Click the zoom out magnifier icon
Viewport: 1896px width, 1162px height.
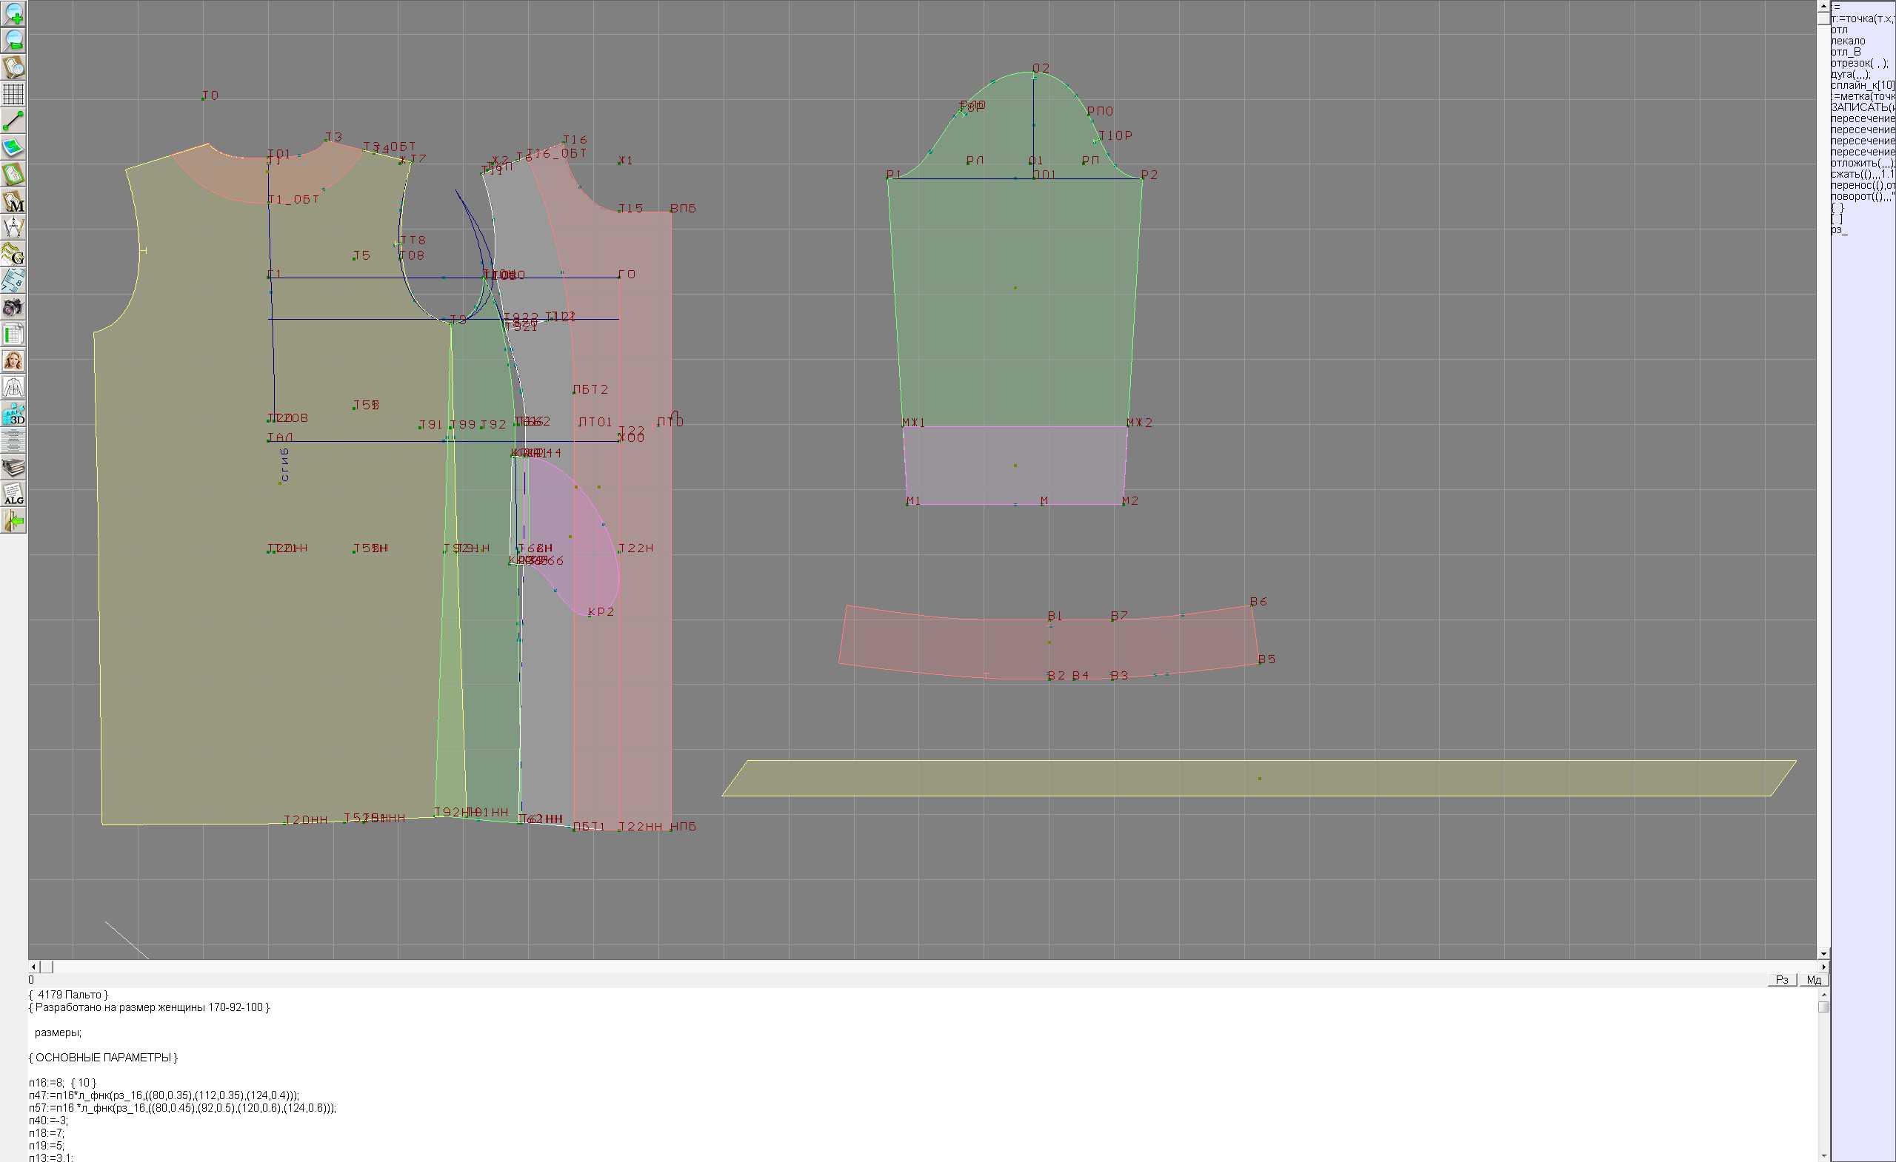13,40
